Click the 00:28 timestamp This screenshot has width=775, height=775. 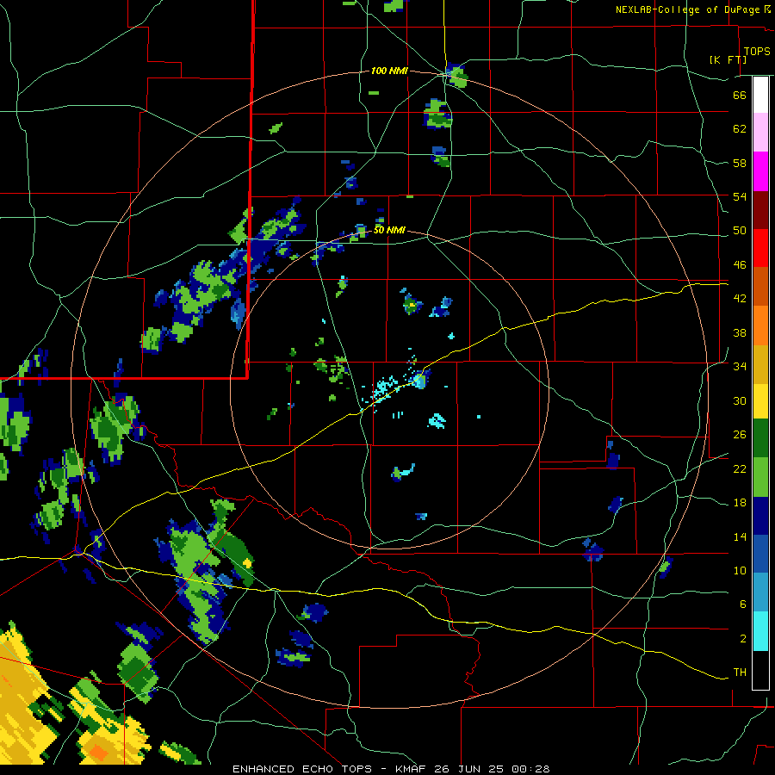click(x=530, y=769)
